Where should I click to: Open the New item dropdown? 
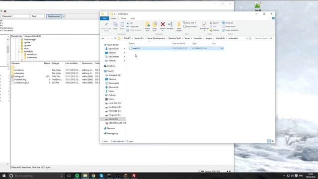click(190, 23)
